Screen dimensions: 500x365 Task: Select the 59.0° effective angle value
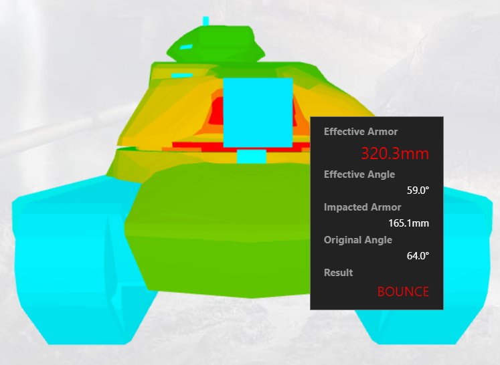coord(418,190)
